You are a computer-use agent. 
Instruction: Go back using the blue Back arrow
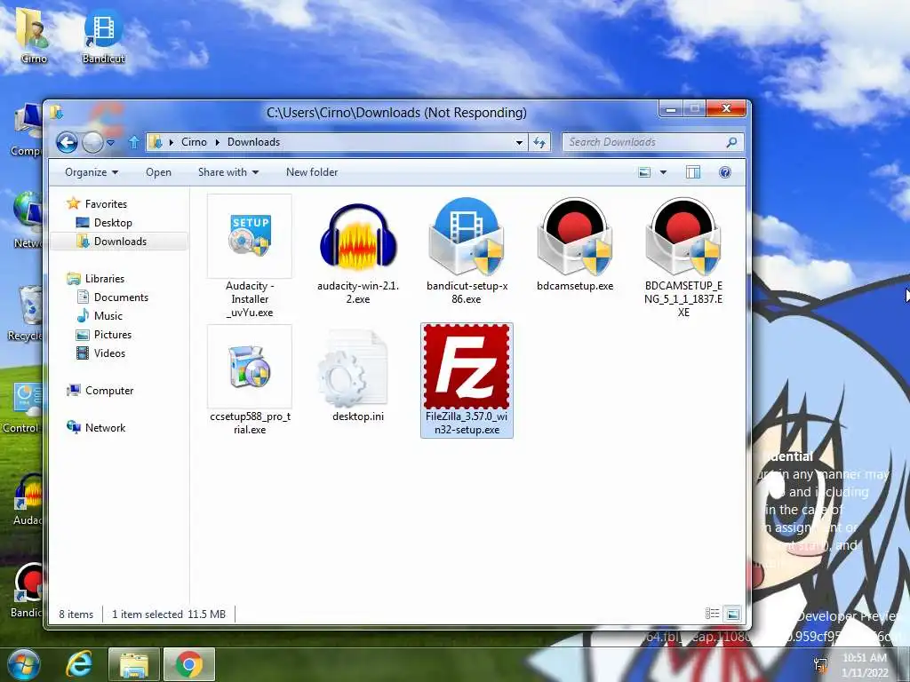[x=67, y=142]
